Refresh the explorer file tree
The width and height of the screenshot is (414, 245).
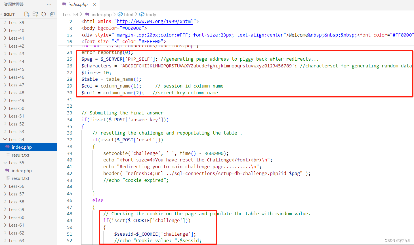(x=44, y=14)
